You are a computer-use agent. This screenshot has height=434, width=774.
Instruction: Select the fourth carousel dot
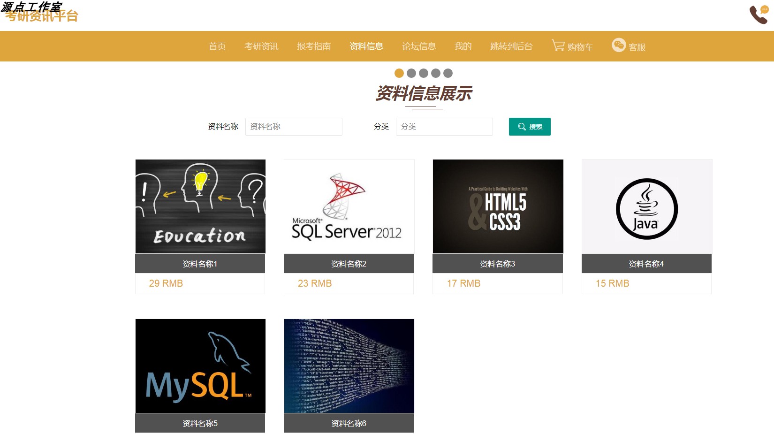(x=436, y=73)
